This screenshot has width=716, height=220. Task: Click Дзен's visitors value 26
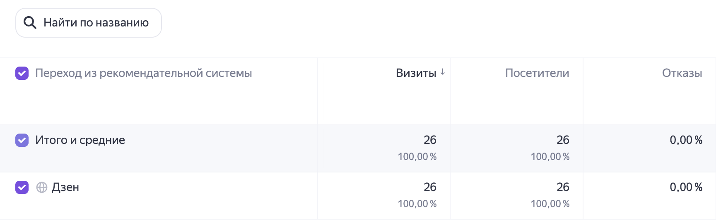pyautogui.click(x=563, y=187)
